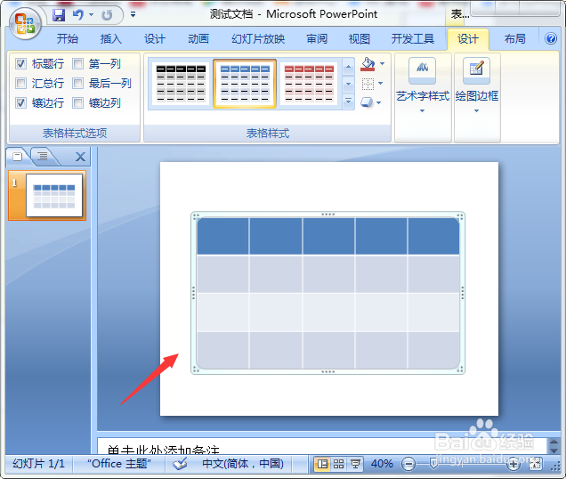Apply table shading paint bucket
The width and height of the screenshot is (566, 479).
pos(368,64)
